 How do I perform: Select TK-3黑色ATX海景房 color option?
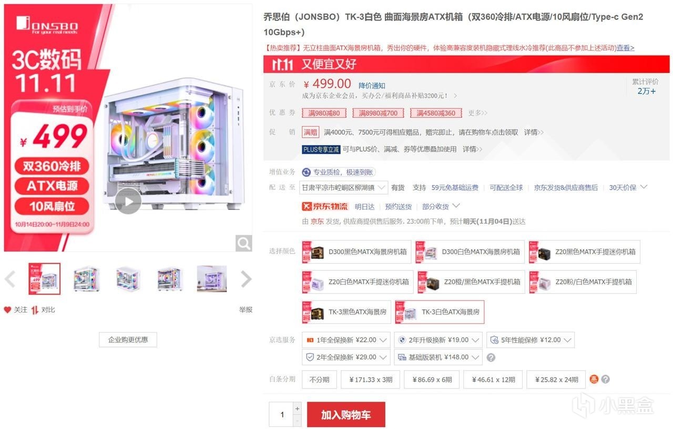[x=347, y=312]
